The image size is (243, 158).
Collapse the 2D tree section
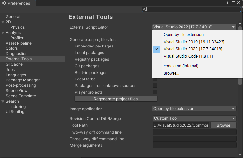3,22
